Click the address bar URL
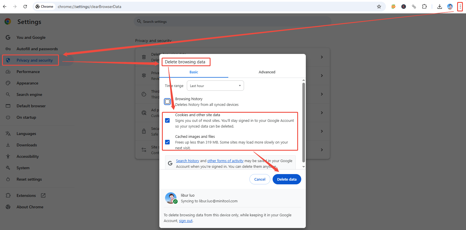 pos(90,7)
